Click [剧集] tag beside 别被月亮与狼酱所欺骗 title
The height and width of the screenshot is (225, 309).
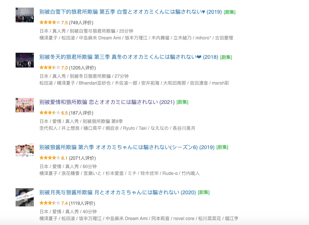click(x=204, y=192)
